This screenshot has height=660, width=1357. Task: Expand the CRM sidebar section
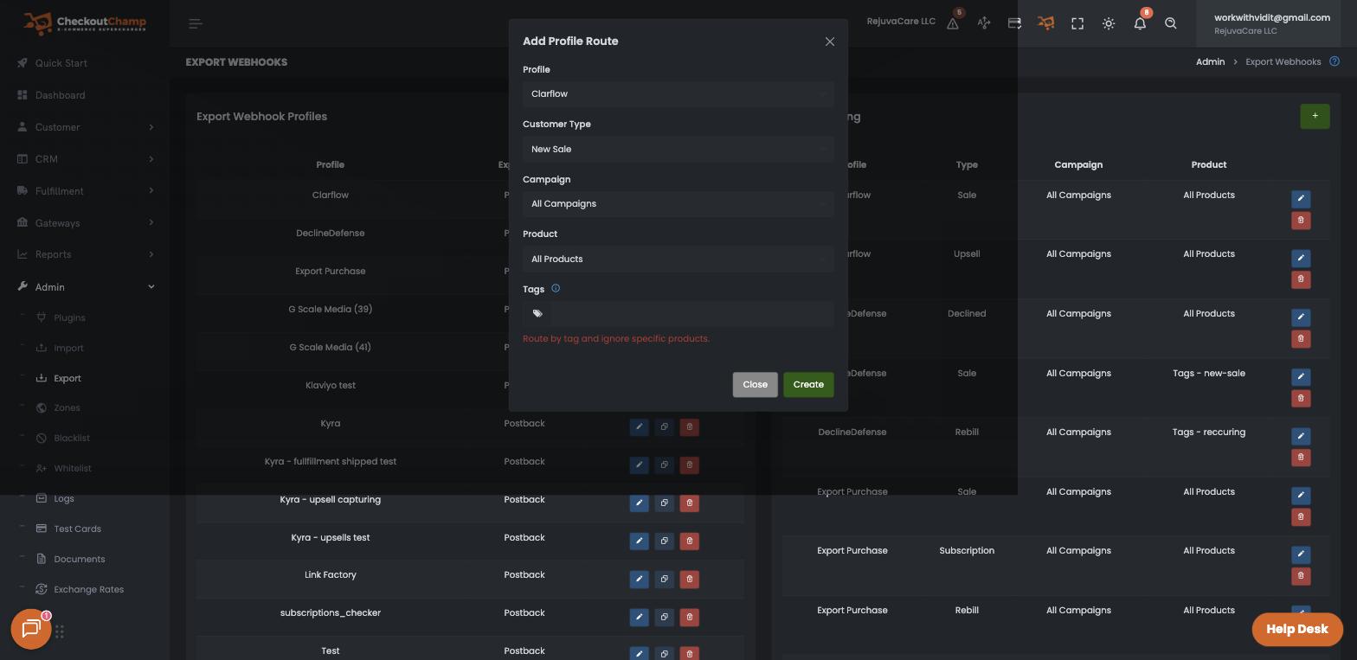tap(85, 159)
